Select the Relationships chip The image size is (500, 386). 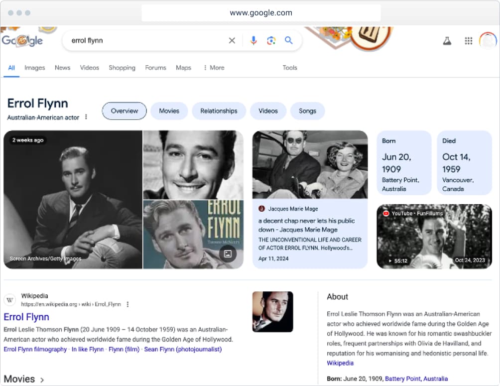(219, 111)
